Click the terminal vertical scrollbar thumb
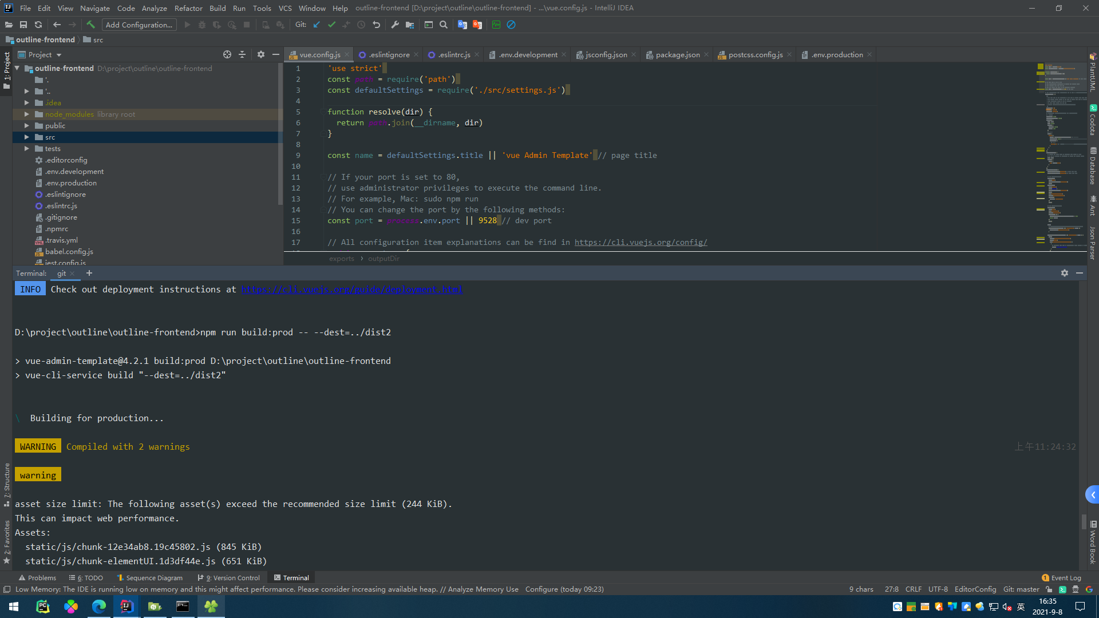The width and height of the screenshot is (1099, 618). (x=1083, y=522)
